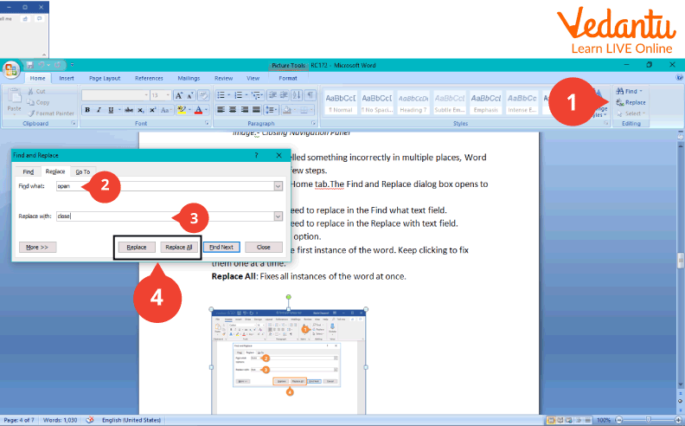The height and width of the screenshot is (426, 685).
Task: Click the Show/Hide paragraph marks icon
Action: click(x=310, y=94)
